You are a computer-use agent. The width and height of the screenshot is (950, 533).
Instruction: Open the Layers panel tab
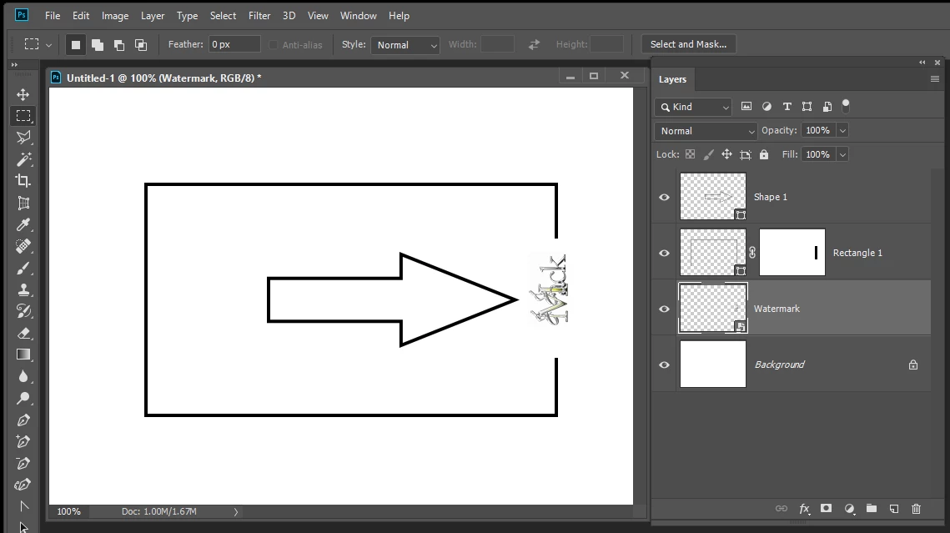(x=672, y=79)
